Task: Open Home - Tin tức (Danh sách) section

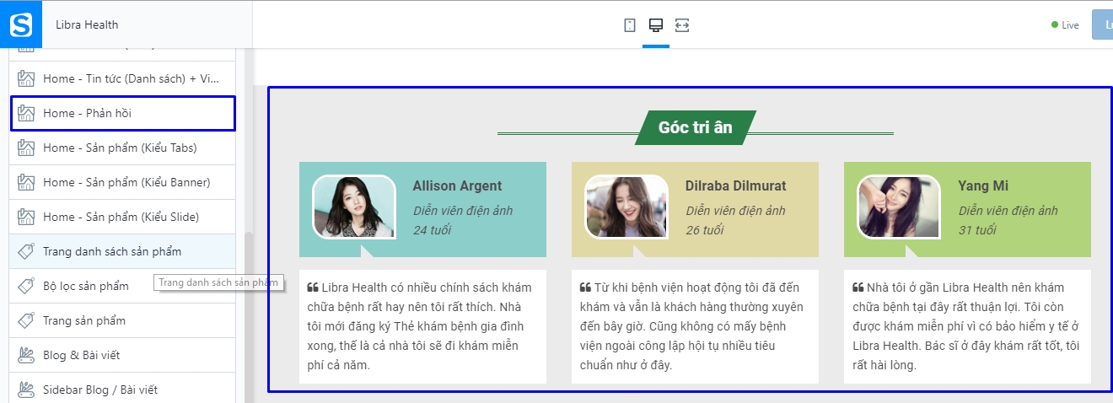Action: (x=122, y=78)
